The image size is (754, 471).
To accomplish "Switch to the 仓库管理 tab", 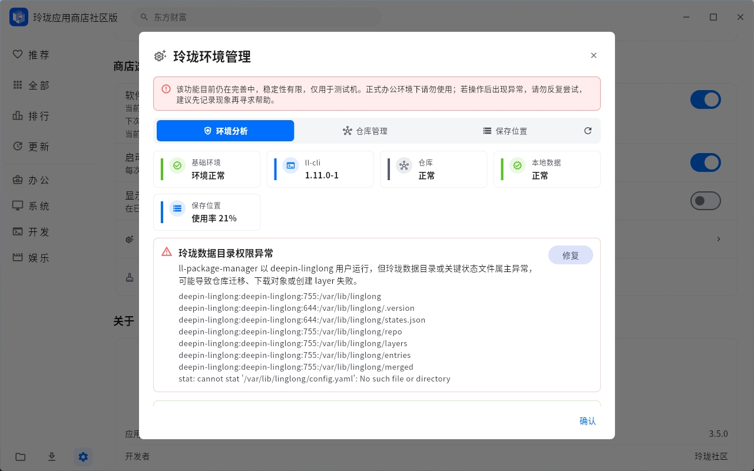I will click(x=365, y=131).
